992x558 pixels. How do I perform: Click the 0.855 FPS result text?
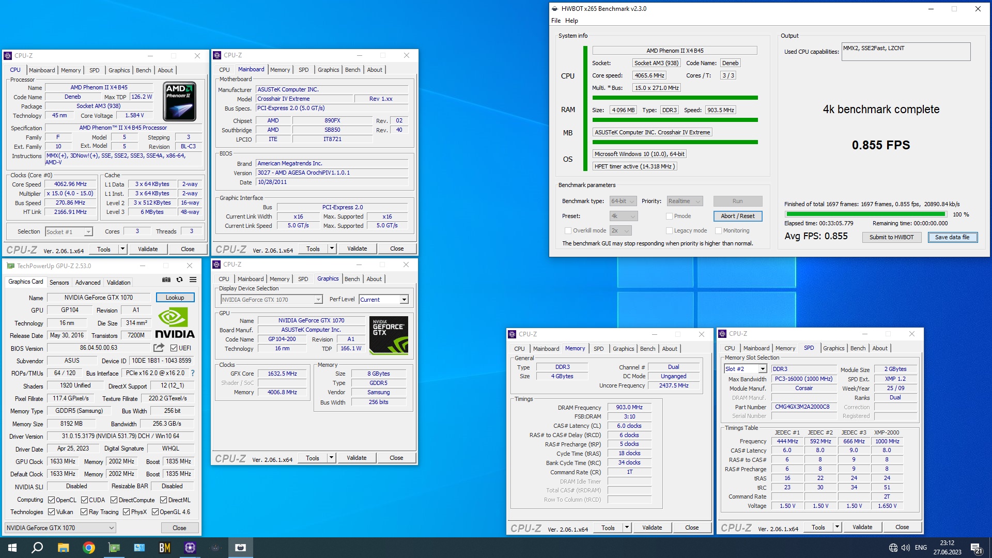881,145
